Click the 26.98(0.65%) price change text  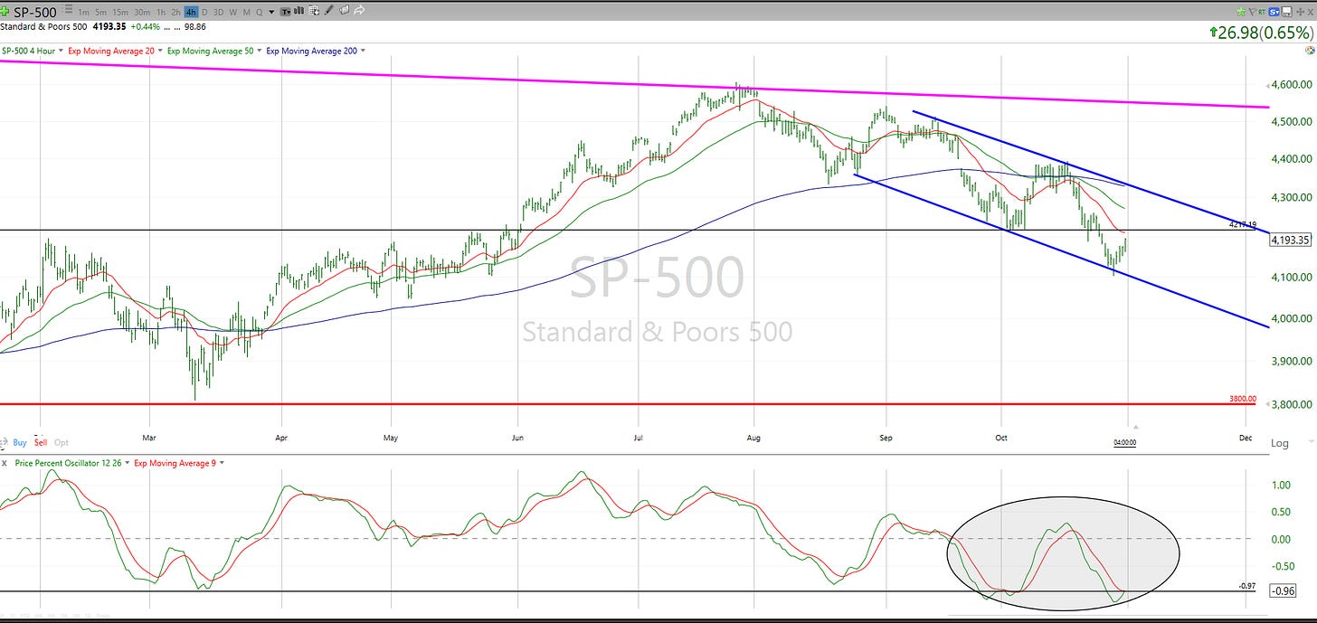(x=1264, y=33)
